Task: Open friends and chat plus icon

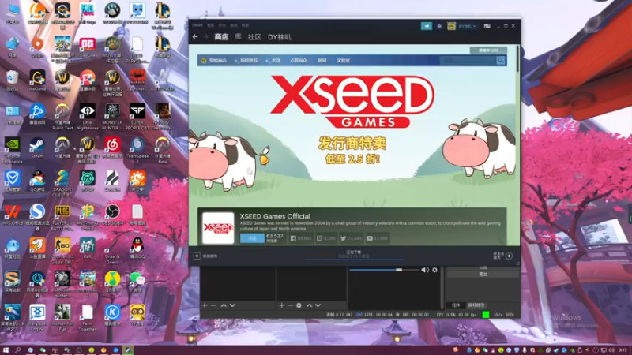Action: pos(509,256)
